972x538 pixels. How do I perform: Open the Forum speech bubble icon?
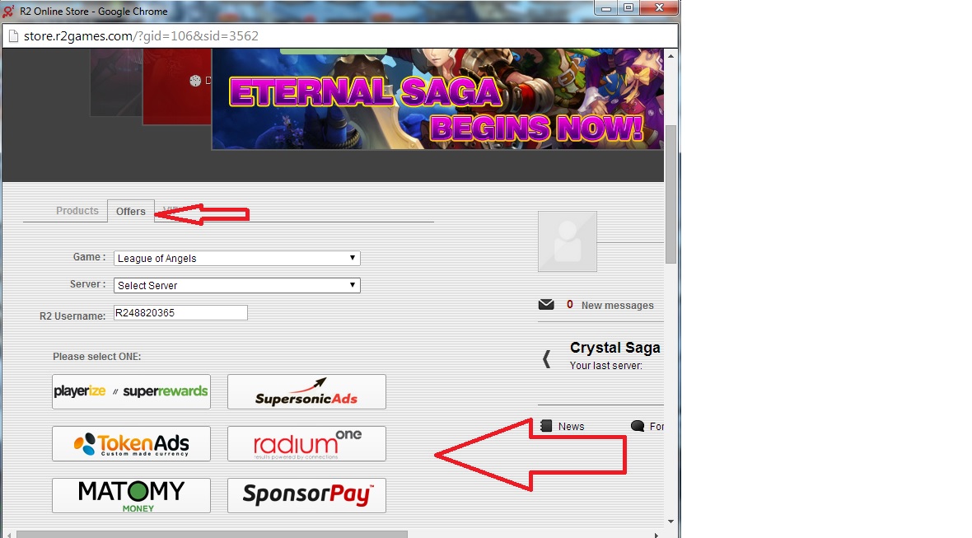point(638,426)
